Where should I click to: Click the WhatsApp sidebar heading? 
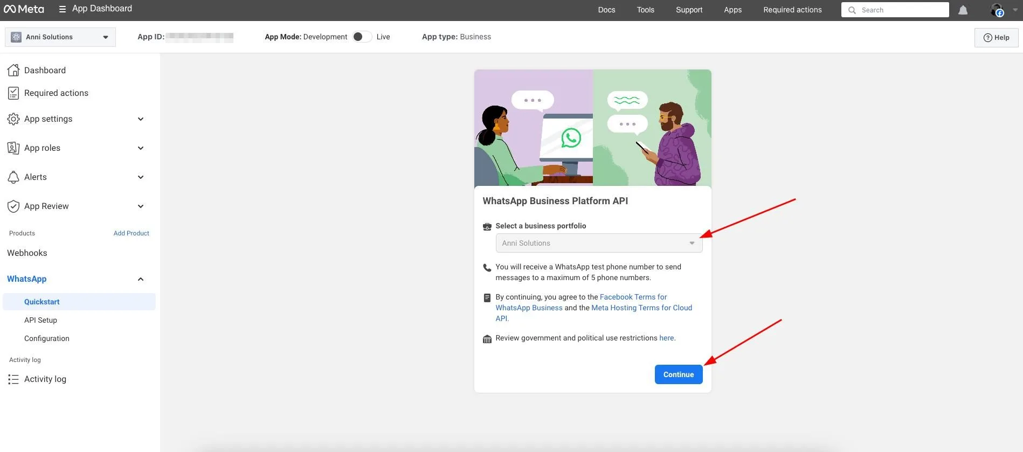(x=26, y=279)
